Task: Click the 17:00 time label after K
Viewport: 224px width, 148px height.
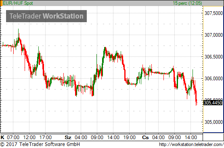Action: tap(46, 137)
